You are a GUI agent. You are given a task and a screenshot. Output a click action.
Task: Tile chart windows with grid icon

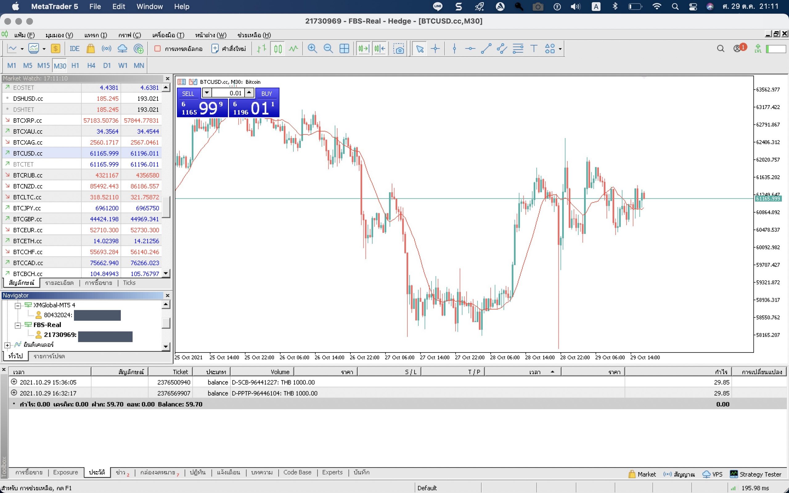tap(344, 49)
